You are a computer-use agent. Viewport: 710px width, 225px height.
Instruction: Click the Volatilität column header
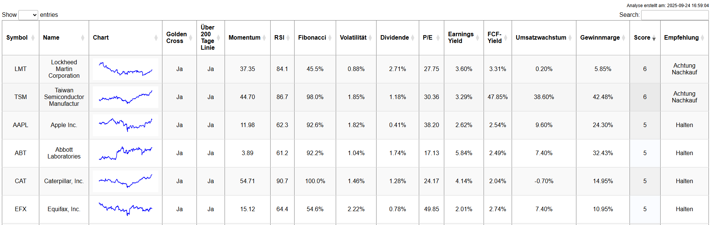(353, 38)
